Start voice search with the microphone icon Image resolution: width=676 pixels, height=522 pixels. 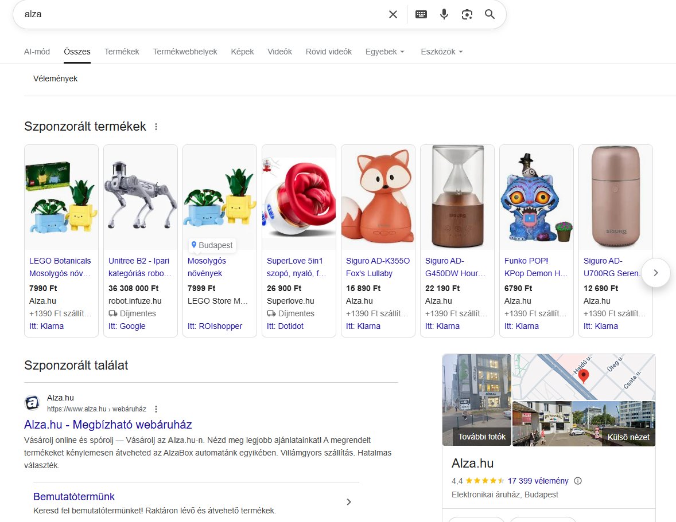[x=444, y=14]
